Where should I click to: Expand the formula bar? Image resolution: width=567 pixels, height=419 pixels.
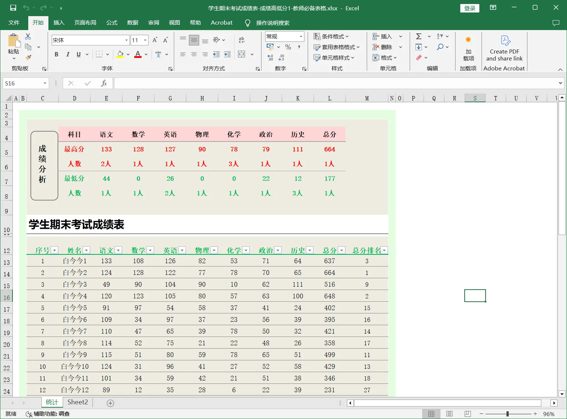coord(560,83)
